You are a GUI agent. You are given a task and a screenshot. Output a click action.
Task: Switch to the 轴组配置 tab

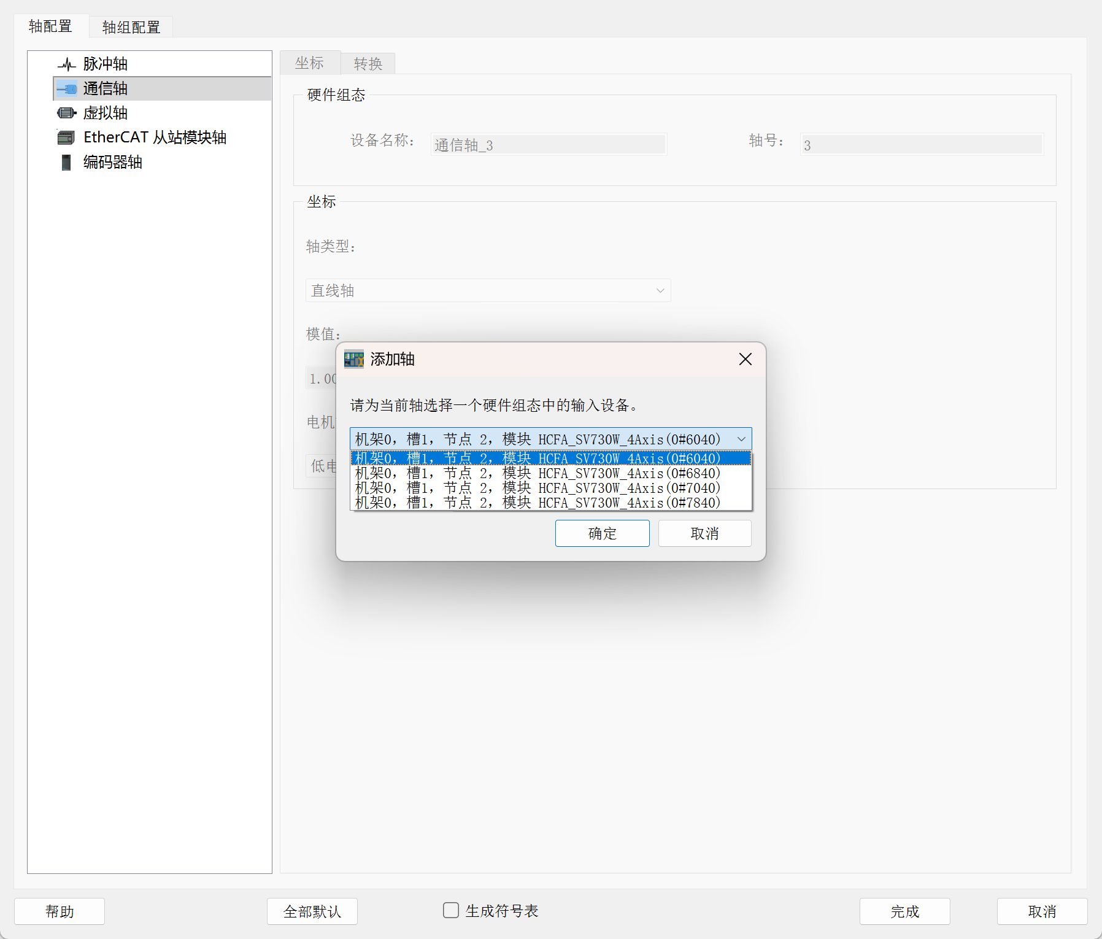[131, 27]
